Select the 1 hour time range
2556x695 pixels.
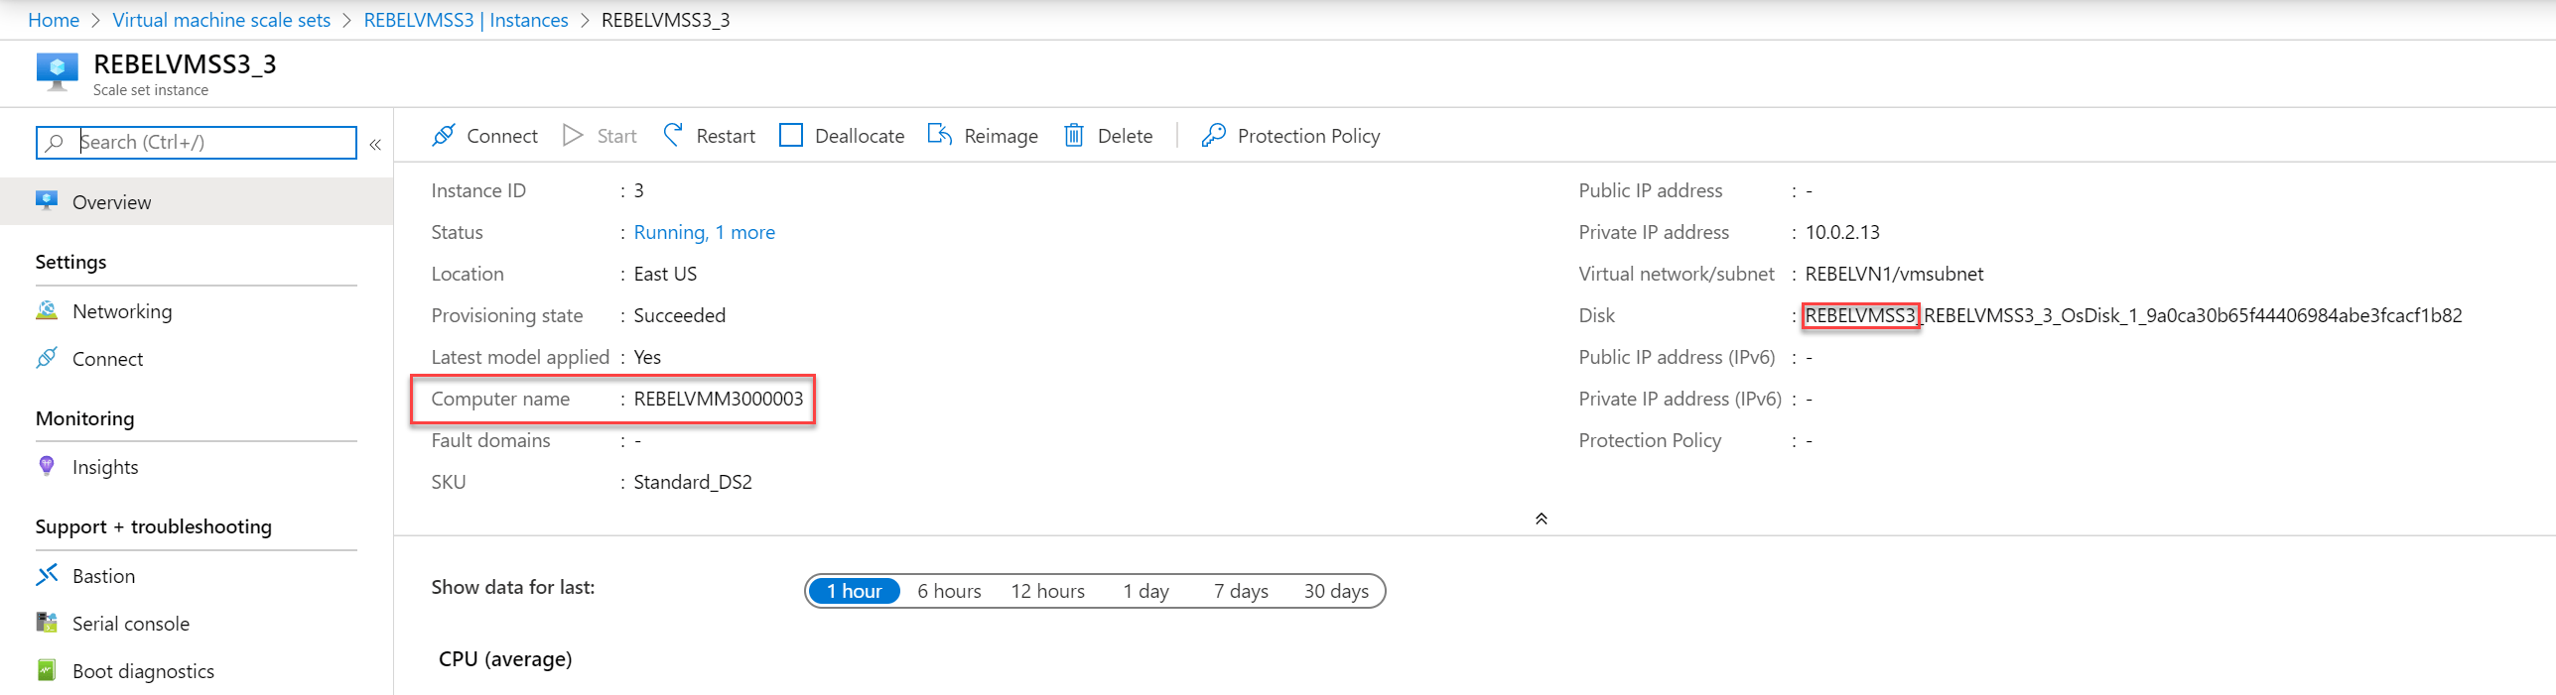pyautogui.click(x=855, y=591)
